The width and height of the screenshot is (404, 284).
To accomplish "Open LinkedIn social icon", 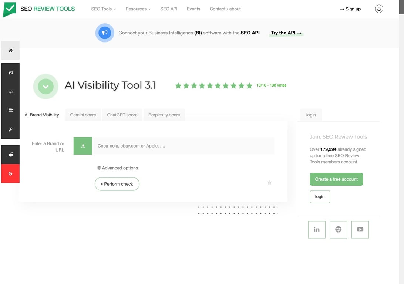I will [317, 229].
